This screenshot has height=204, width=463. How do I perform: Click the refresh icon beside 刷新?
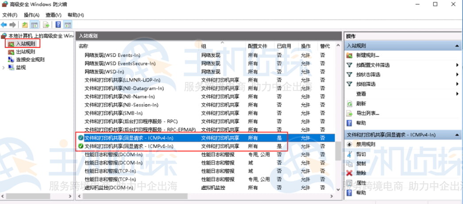pyautogui.click(x=350, y=104)
